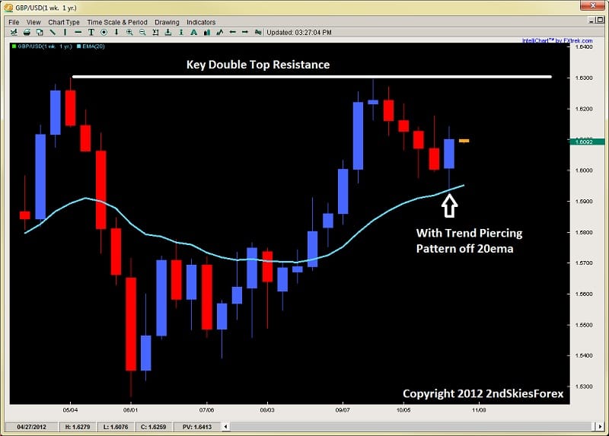Click the PV: 1.6413 status field
609x436 pixels.
tap(197, 427)
